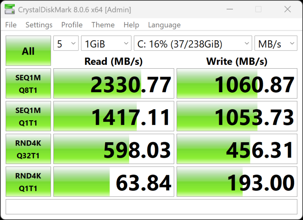The width and height of the screenshot is (303, 220).
Task: Close the CrystalDiskMark window
Action: tap(287, 9)
